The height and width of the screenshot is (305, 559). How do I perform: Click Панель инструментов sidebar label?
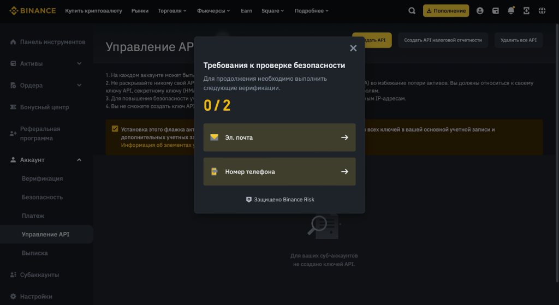pos(53,42)
